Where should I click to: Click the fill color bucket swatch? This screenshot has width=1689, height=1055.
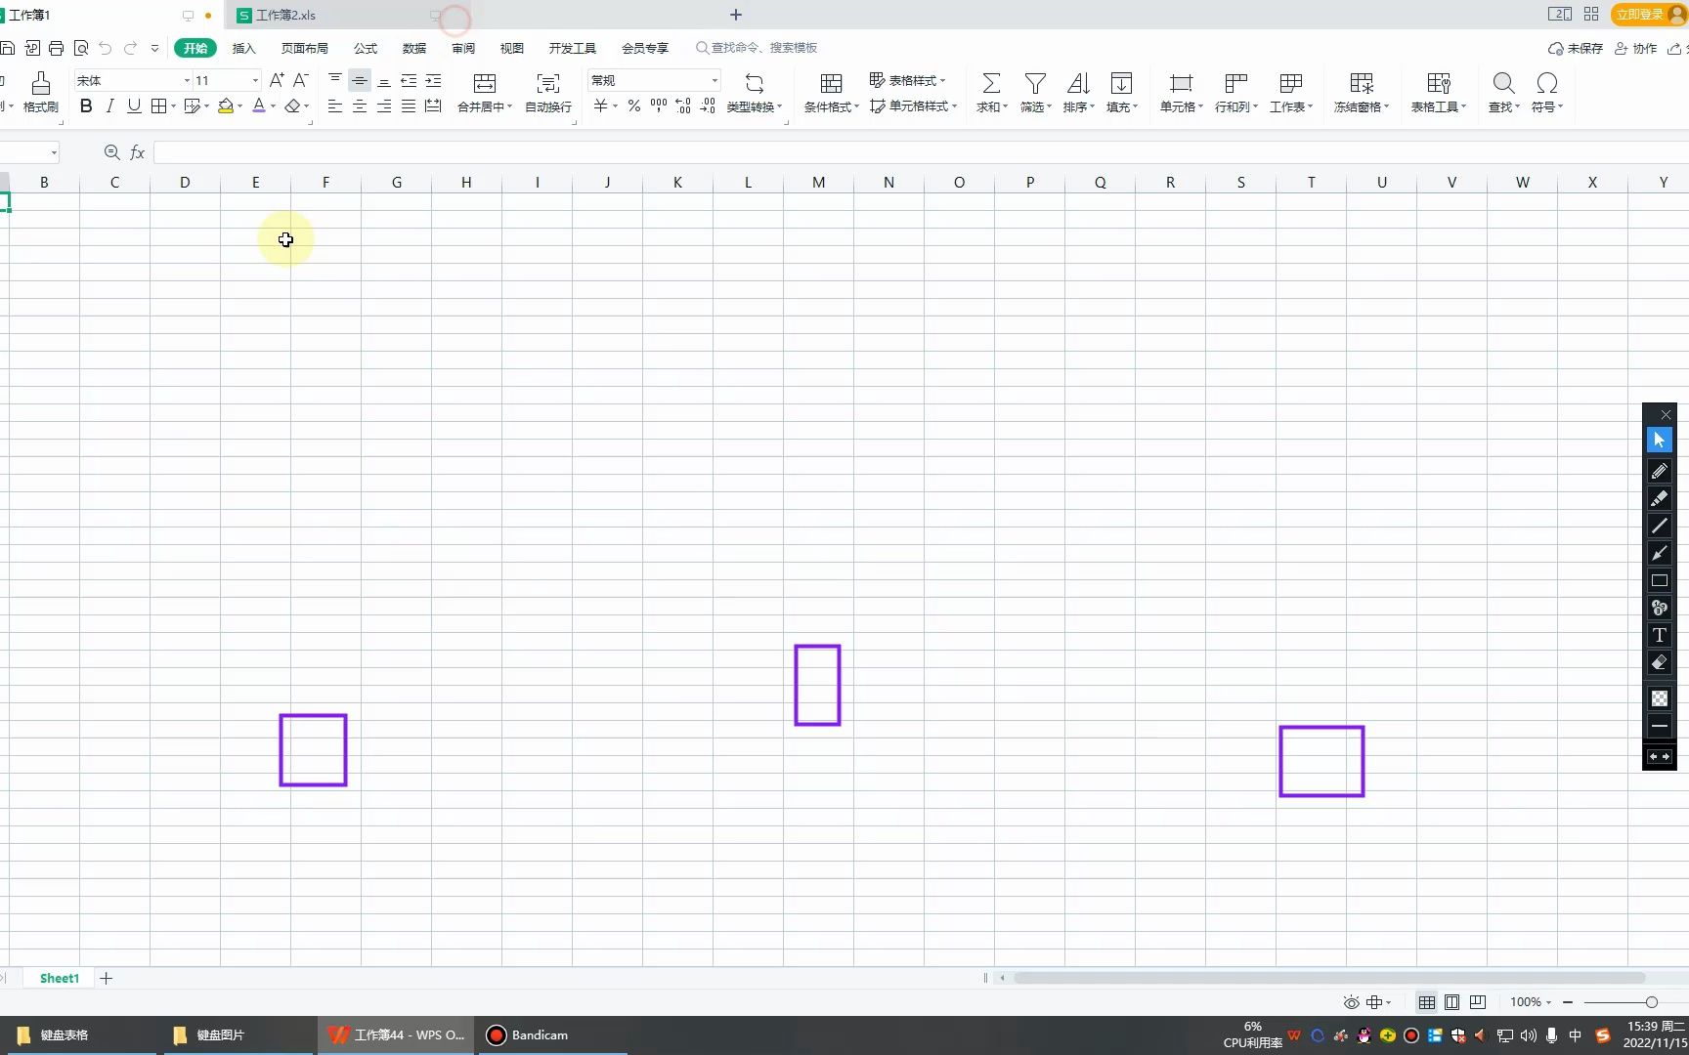[x=226, y=106]
